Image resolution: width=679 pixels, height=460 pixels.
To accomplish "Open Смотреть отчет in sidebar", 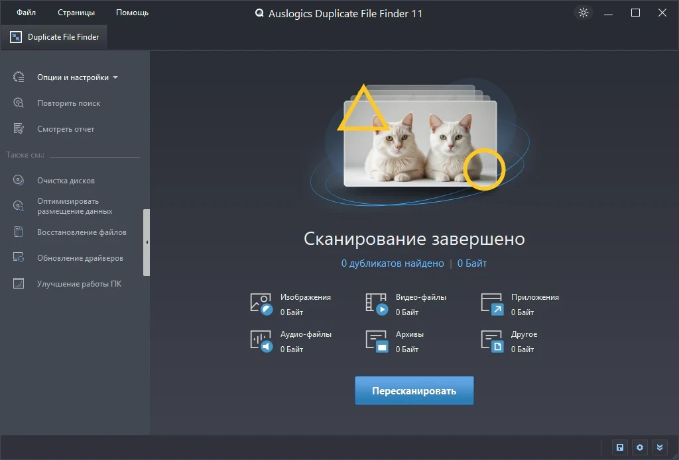I will (x=66, y=129).
